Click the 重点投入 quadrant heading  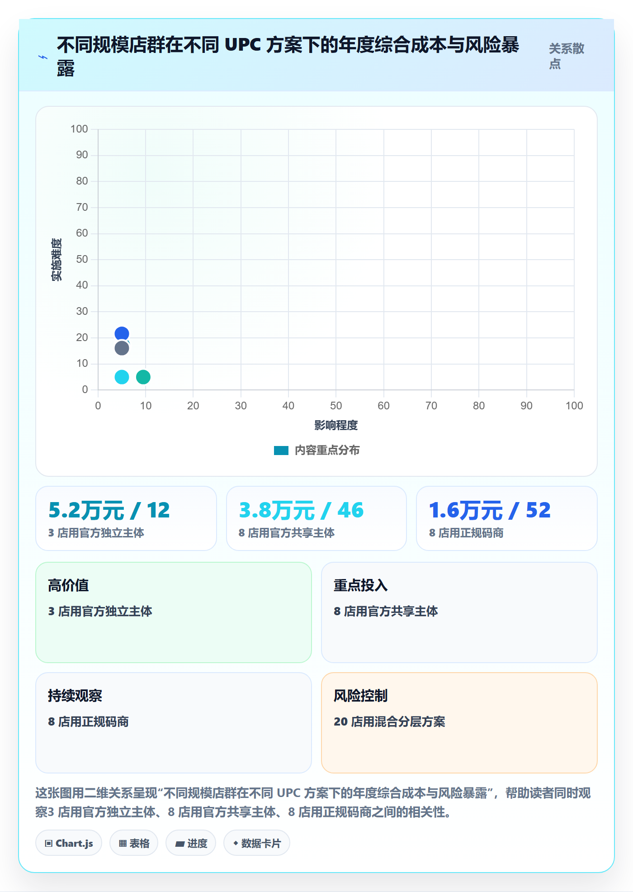coord(361,585)
